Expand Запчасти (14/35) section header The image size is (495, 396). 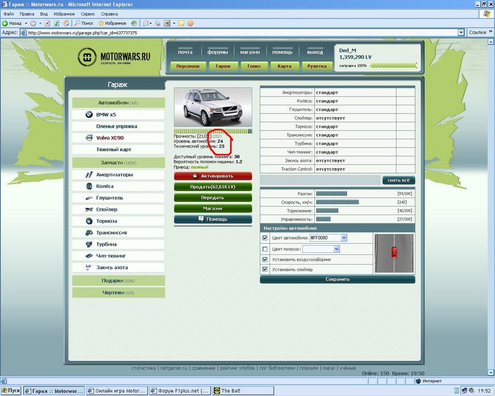(118, 163)
